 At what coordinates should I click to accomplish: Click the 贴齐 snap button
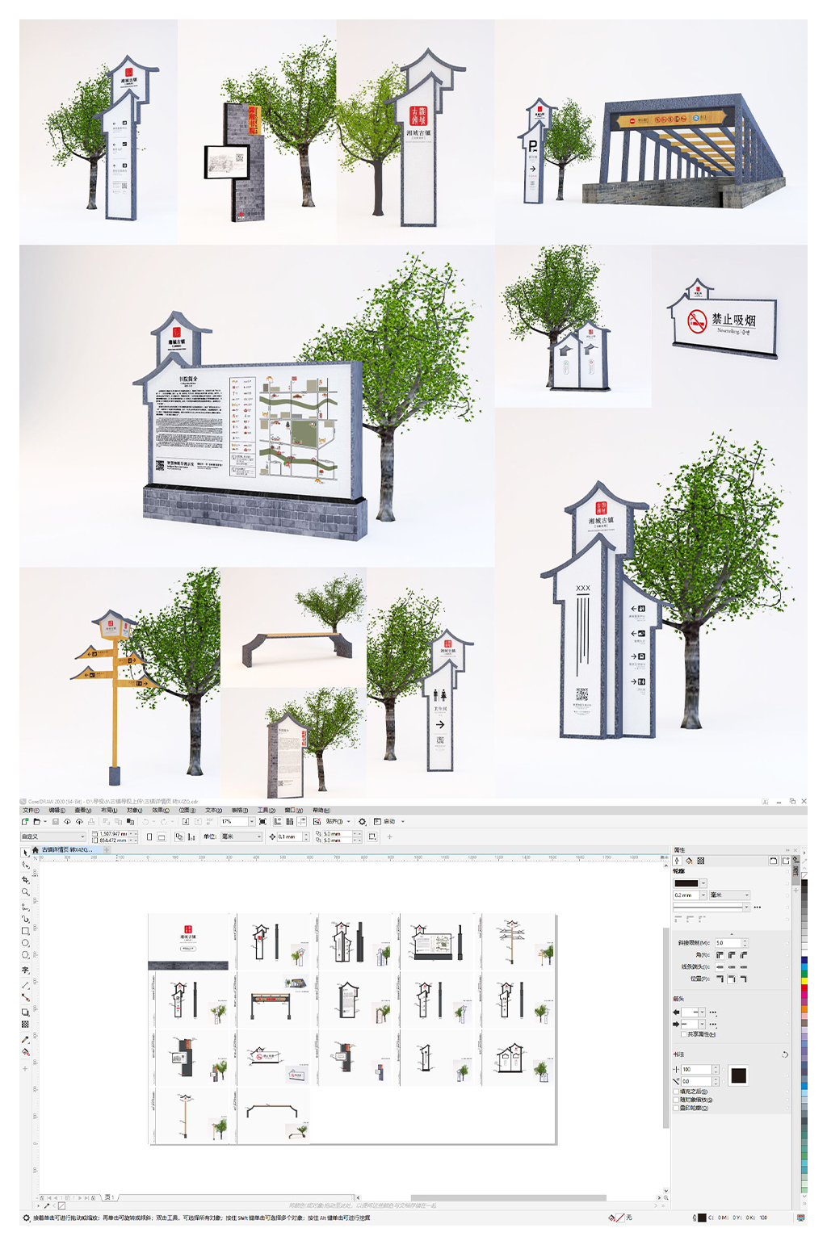pos(334,821)
